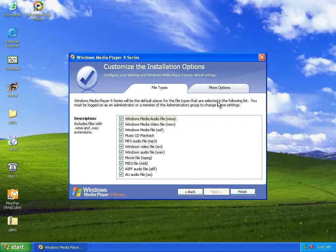
Task: Toggle the Music CD Playback checkbox
Action: click(x=121, y=136)
